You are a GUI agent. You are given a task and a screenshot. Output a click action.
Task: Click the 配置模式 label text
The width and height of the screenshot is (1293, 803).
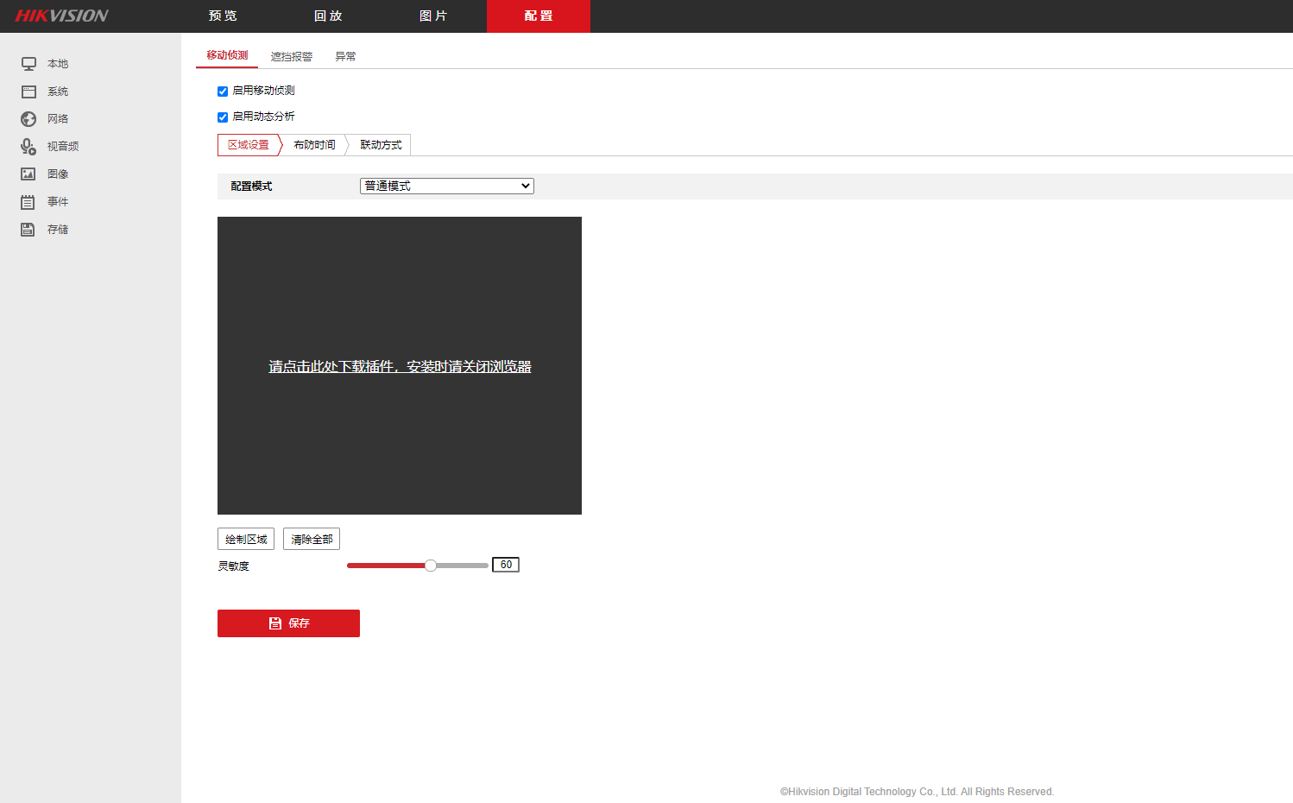pos(251,187)
